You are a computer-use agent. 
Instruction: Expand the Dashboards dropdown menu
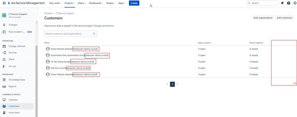click(96, 3)
